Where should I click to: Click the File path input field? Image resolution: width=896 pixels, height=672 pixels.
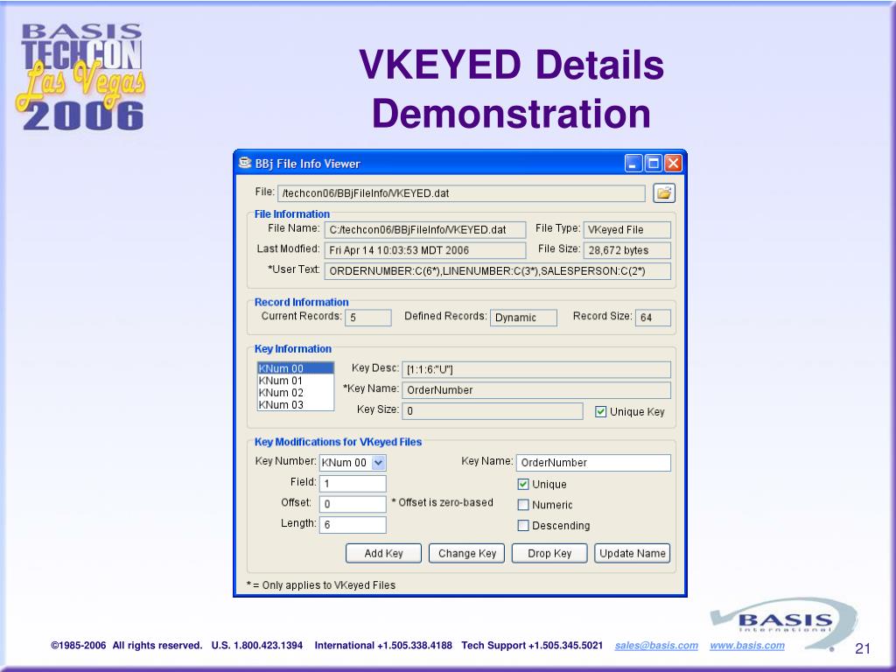click(x=461, y=193)
